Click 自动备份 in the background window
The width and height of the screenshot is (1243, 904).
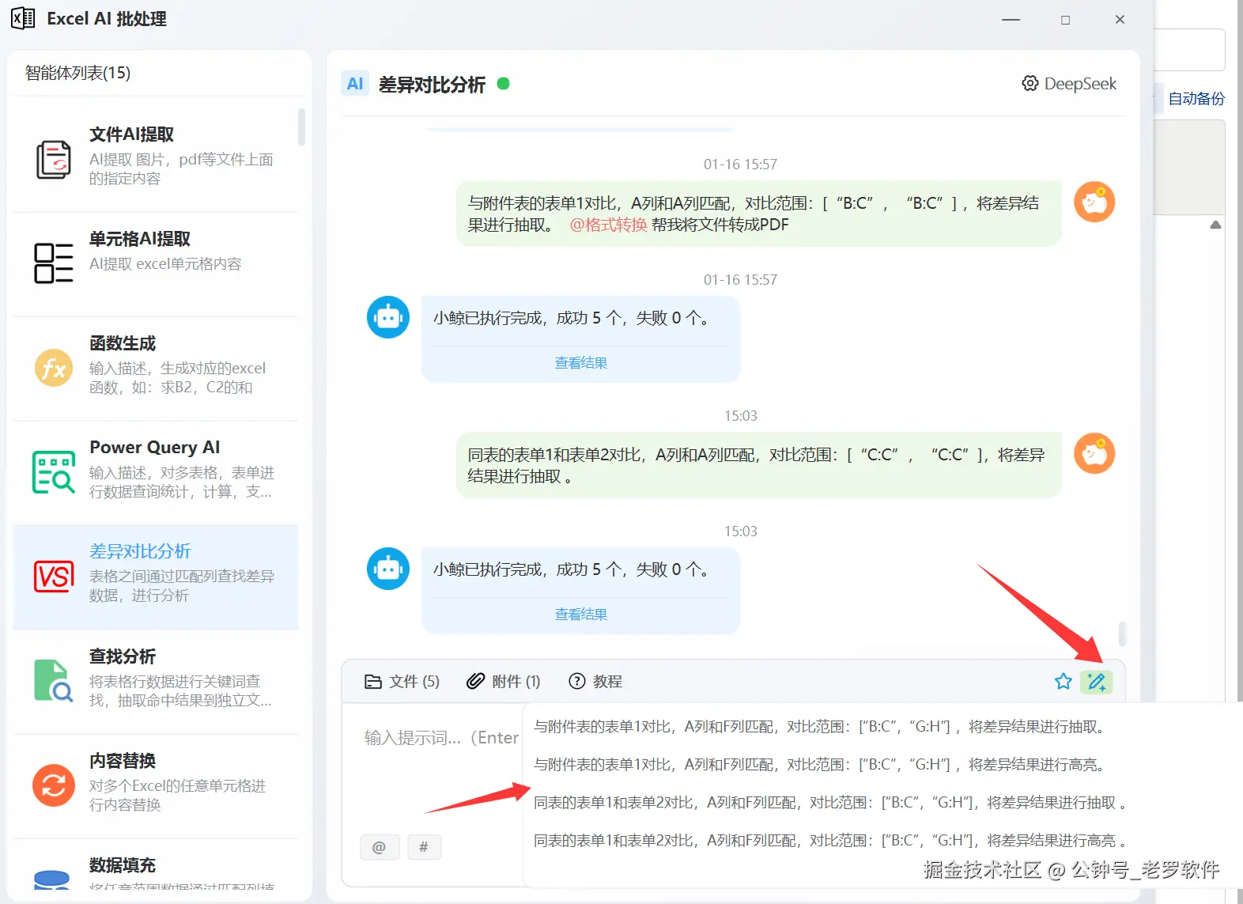click(x=1196, y=99)
